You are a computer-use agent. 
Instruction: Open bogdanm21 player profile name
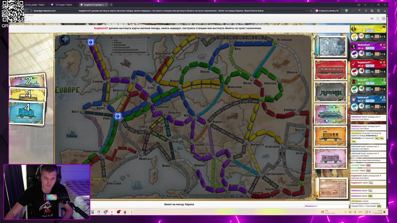tap(364, 62)
